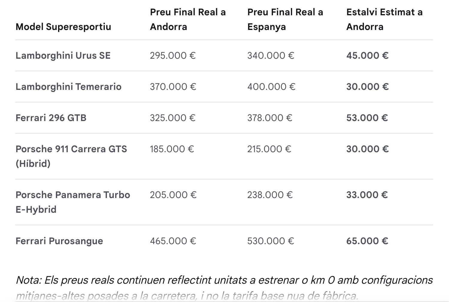Image resolution: width=449 pixels, height=302 pixels.
Task: Select the Porsche Panamera Turbo E-Hybrid cell
Action: (x=73, y=202)
